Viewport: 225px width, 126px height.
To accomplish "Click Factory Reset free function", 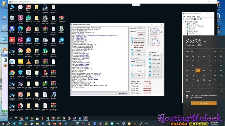I will [x=155, y=67].
